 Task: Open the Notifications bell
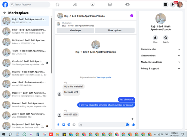173,5
